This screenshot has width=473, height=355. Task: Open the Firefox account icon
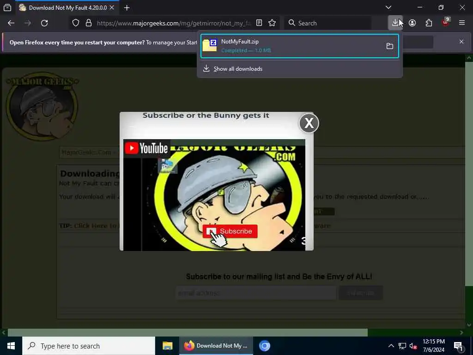[x=412, y=23]
